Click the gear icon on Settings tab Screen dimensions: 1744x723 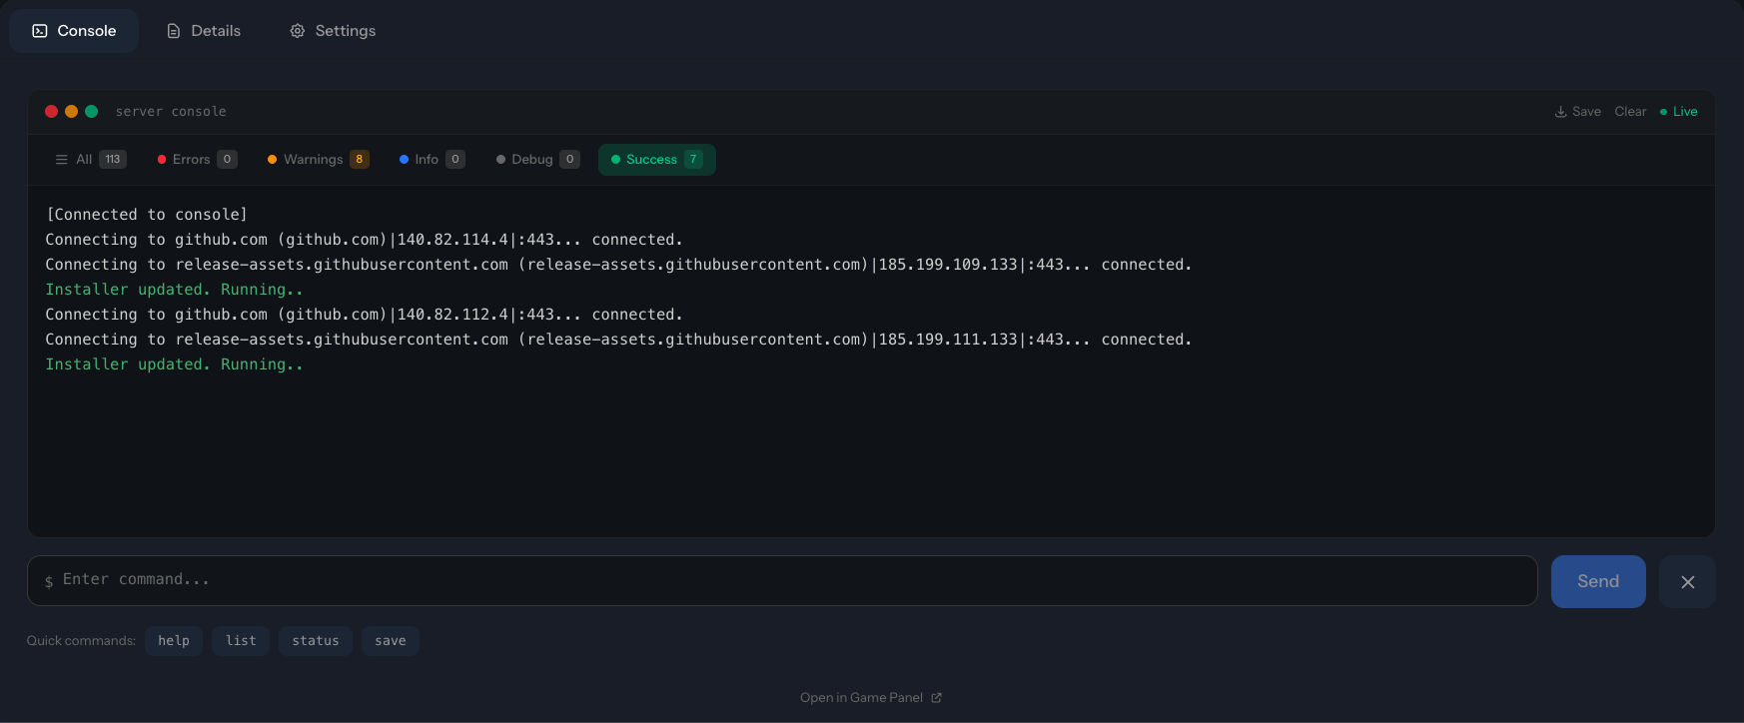click(x=298, y=31)
